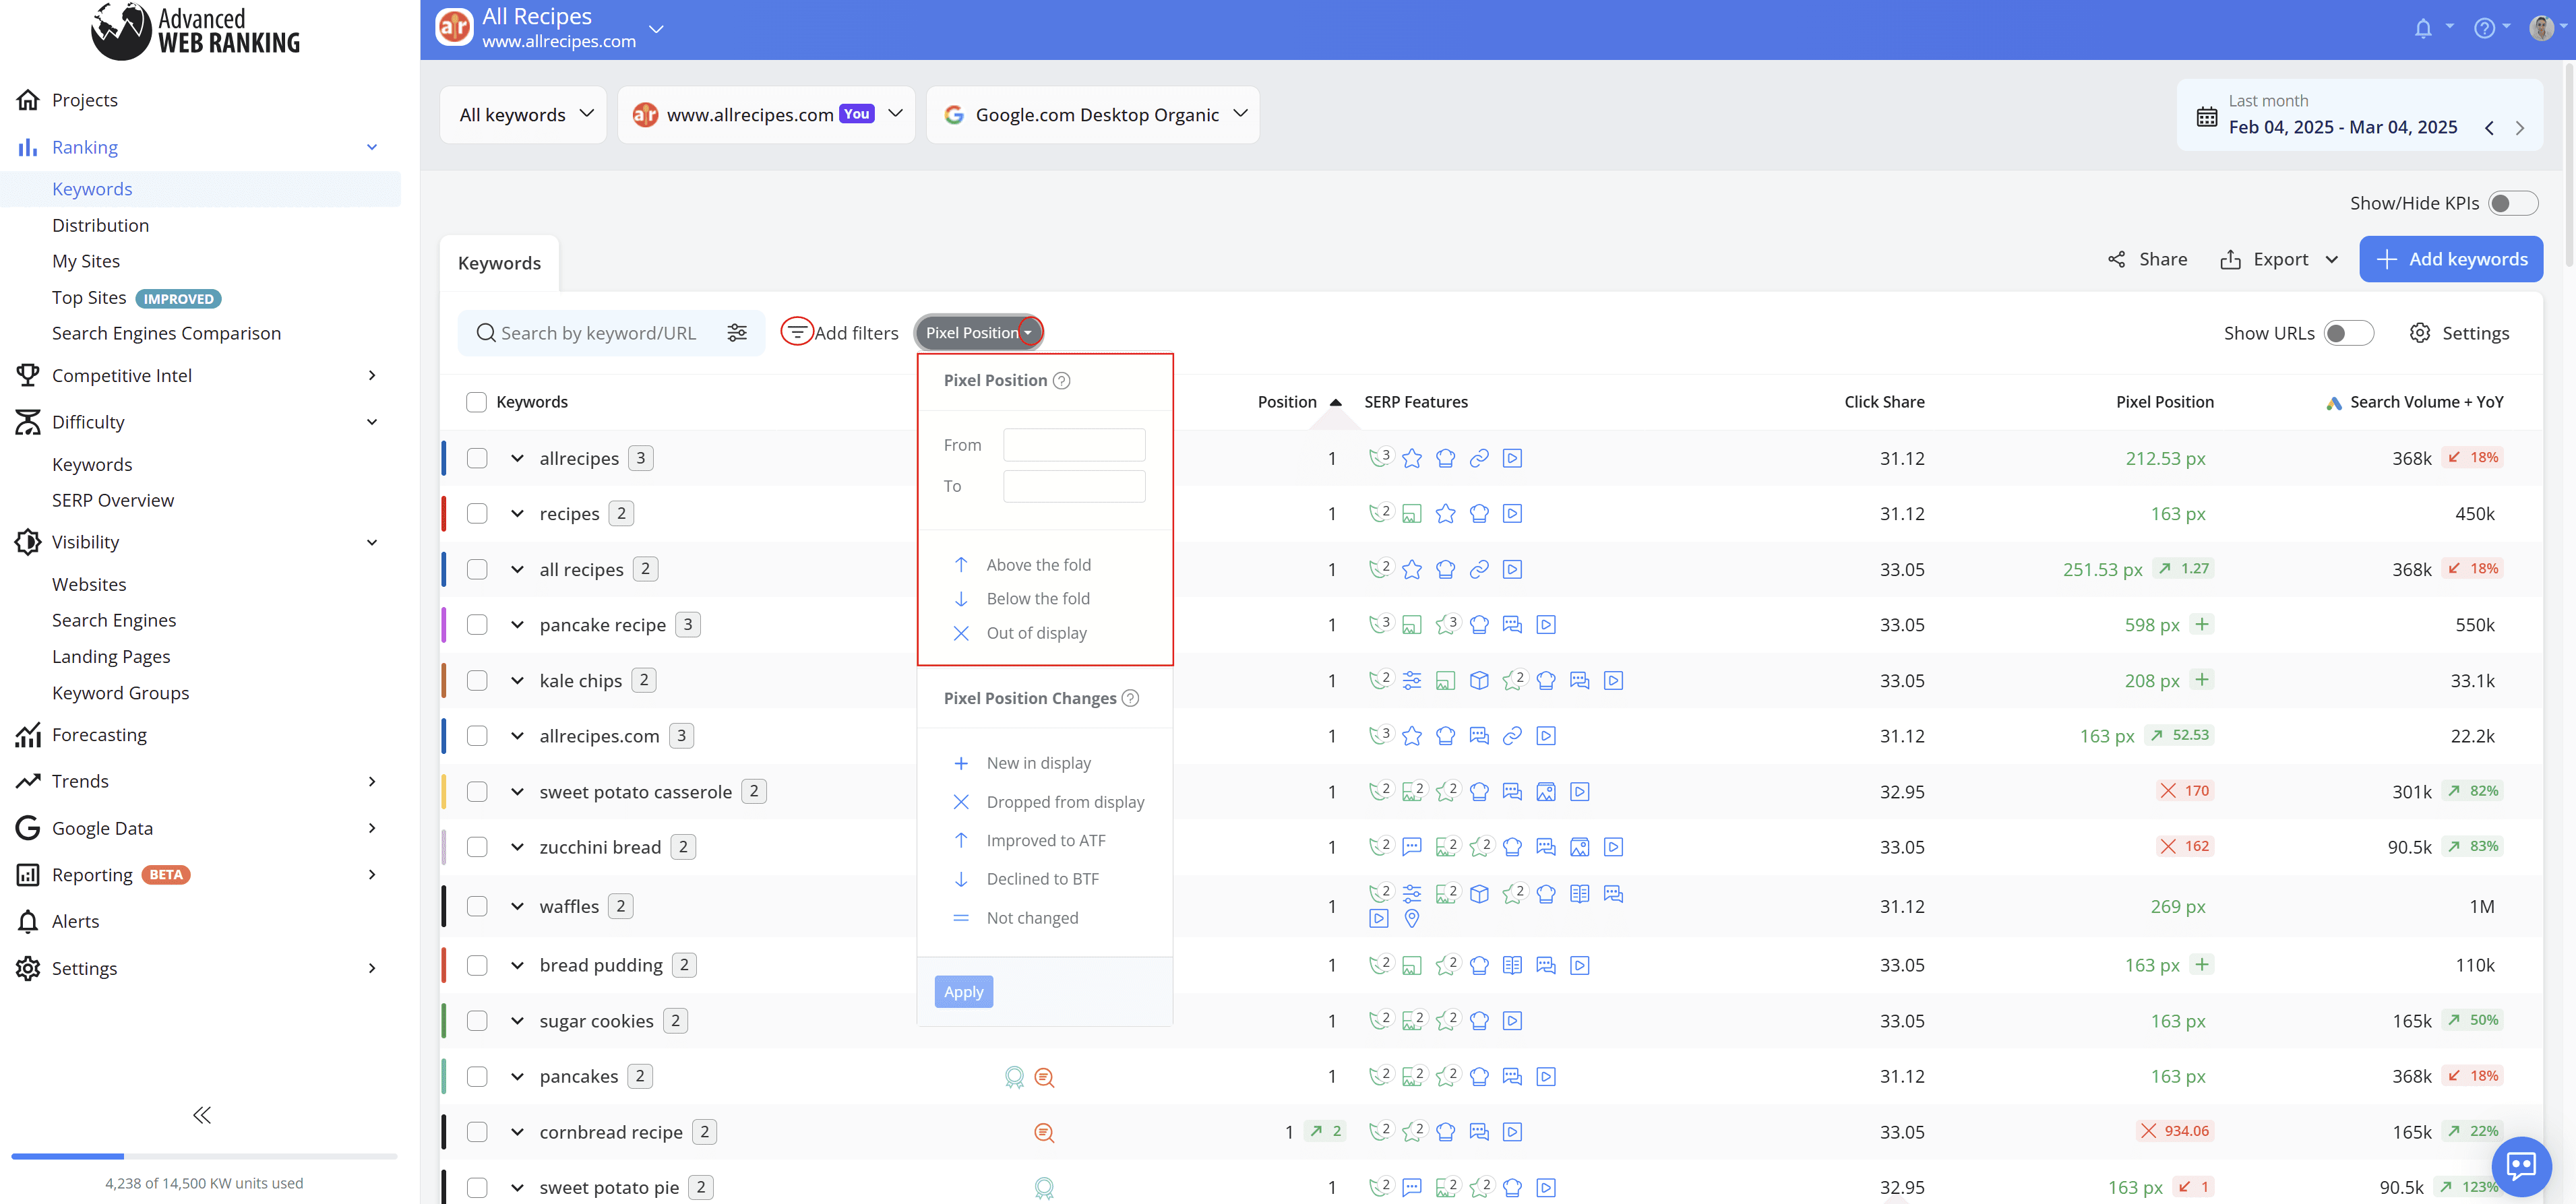This screenshot has height=1204, width=2576.
Task: Check the kale chips row checkbox
Action: pyautogui.click(x=476, y=680)
